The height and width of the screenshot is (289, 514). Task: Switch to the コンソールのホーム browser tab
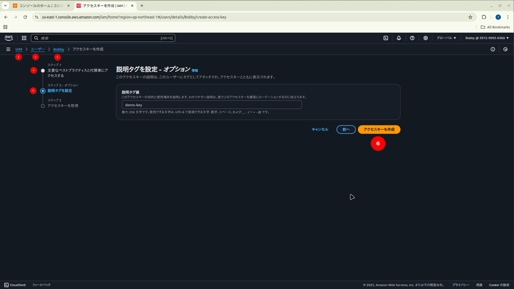[x=41, y=6]
